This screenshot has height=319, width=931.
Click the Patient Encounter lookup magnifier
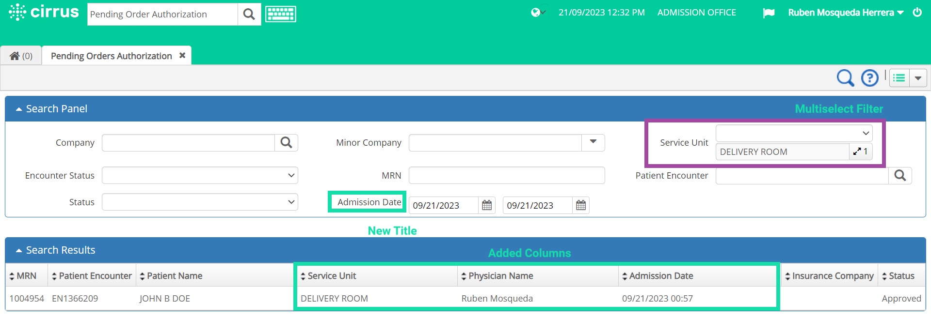tap(900, 176)
